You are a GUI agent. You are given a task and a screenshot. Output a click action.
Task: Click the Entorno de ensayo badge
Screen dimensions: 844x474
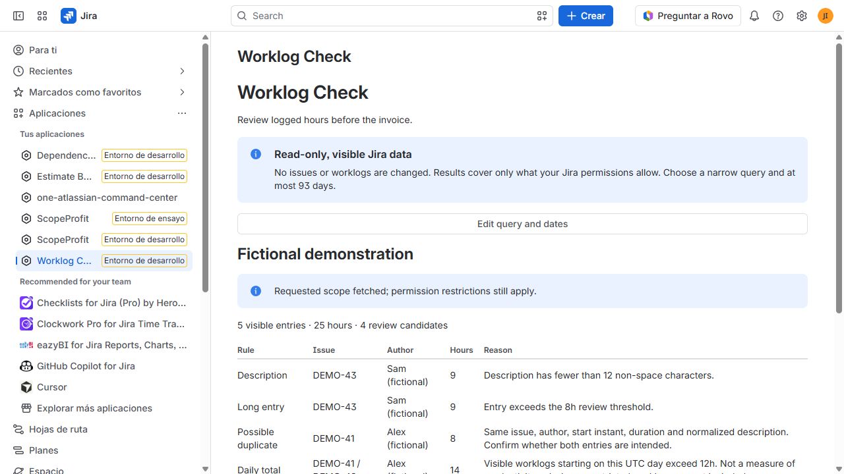click(x=150, y=219)
